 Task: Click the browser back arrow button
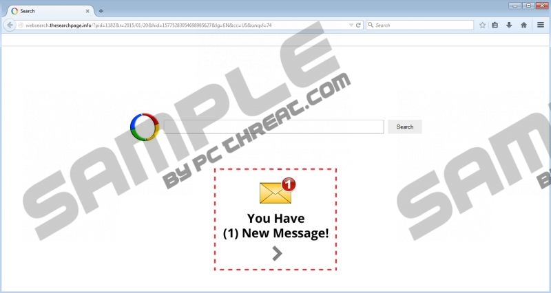click(10, 25)
